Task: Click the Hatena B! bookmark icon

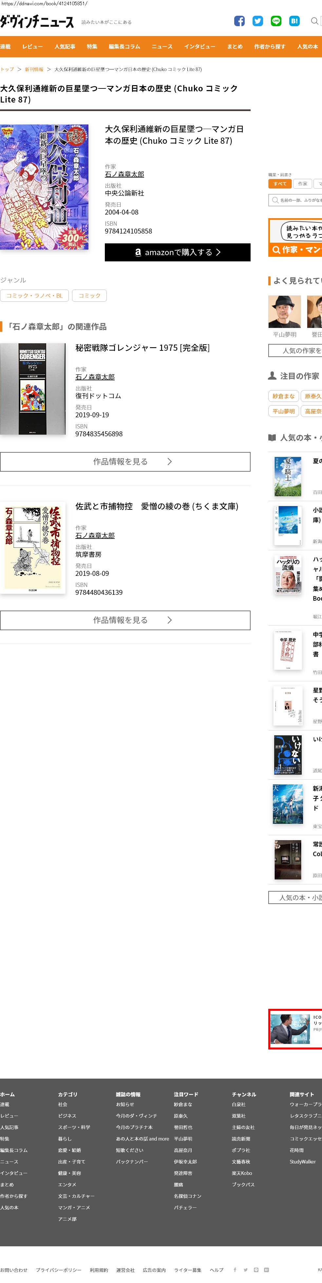Action: (x=294, y=21)
